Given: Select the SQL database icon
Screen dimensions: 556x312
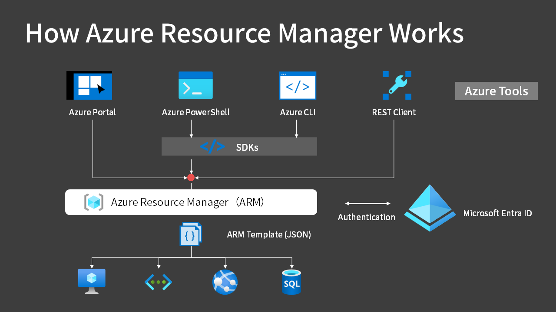Looking at the screenshot, I should [x=291, y=282].
